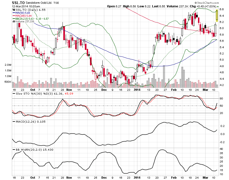Click the 6.6 price axis label
Screen dimensions: 229x180
[x=221, y=9]
